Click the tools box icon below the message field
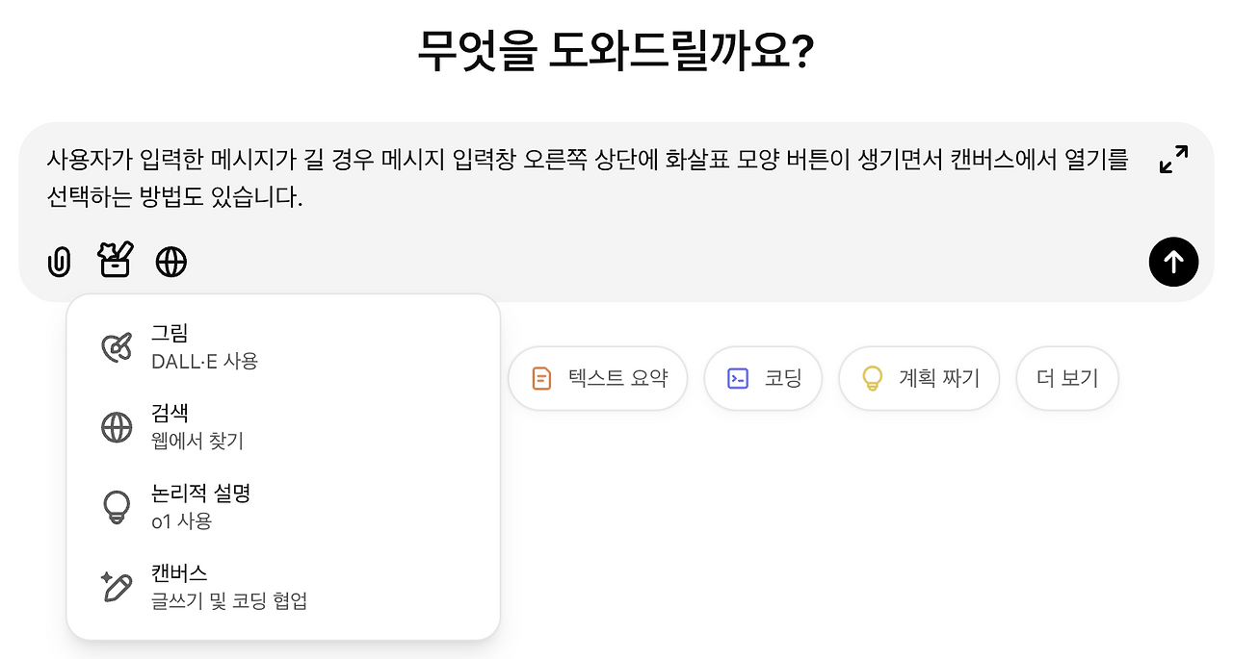 115,261
